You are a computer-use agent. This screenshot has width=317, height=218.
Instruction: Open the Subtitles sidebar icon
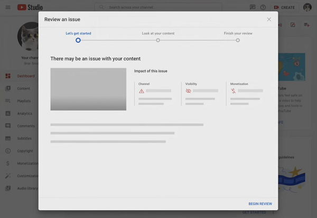8,139
